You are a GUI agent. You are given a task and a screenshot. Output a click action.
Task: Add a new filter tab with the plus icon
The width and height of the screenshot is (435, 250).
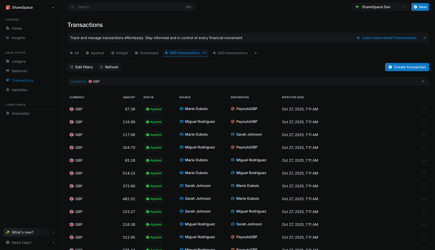pyautogui.click(x=256, y=53)
